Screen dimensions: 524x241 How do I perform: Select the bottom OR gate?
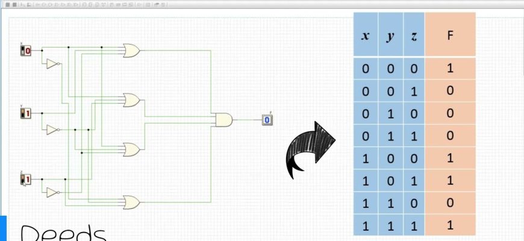131,202
